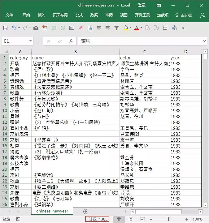Open the Name Box dropdown
The height and width of the screenshot is (223, 209).
[x=31, y=41]
